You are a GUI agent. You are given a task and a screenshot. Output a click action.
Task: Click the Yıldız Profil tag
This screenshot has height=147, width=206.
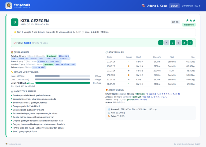click(189, 25)
